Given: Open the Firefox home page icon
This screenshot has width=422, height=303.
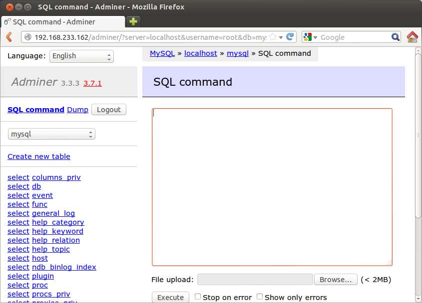Looking at the screenshot, I should click(x=412, y=37).
